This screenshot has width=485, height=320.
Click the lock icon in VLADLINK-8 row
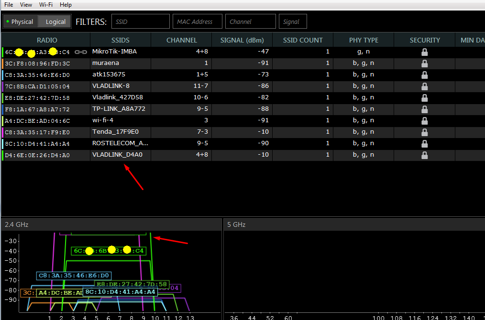point(425,86)
